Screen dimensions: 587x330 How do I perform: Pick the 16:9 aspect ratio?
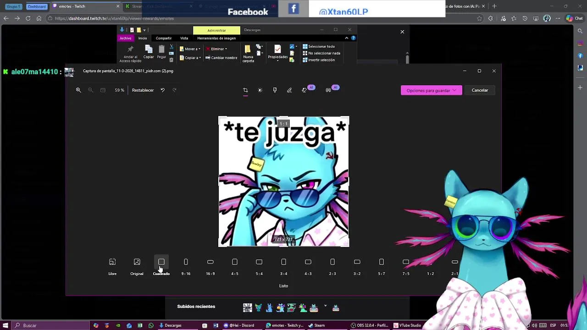tap(210, 266)
